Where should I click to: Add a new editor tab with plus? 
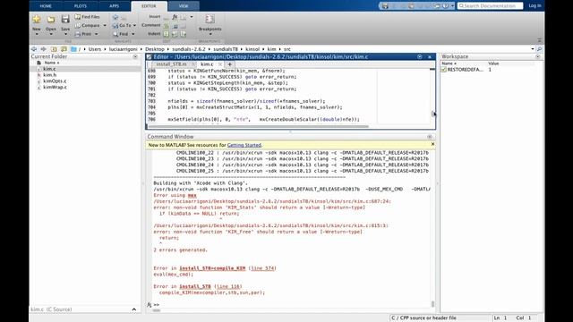pyautogui.click(x=230, y=64)
